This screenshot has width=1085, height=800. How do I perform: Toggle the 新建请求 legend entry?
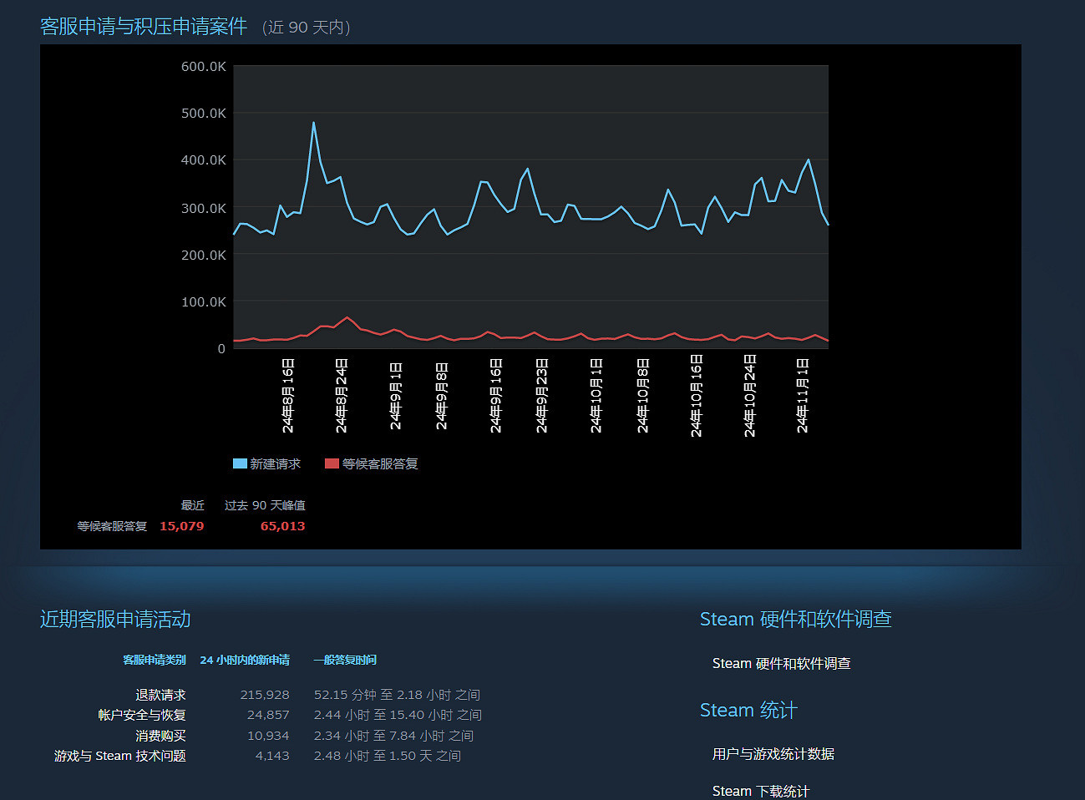[276, 463]
